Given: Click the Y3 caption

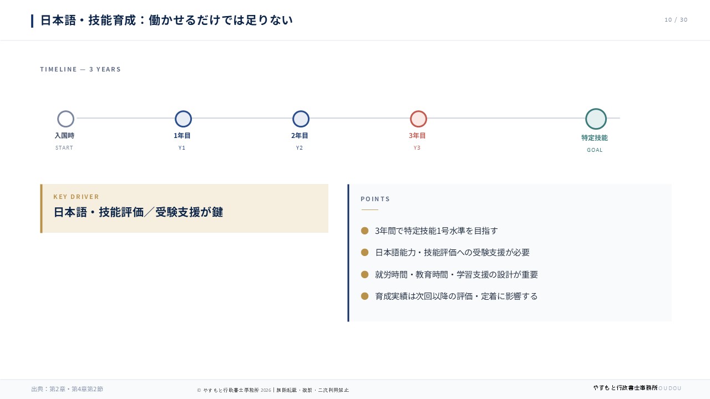Looking at the screenshot, I should point(417,148).
